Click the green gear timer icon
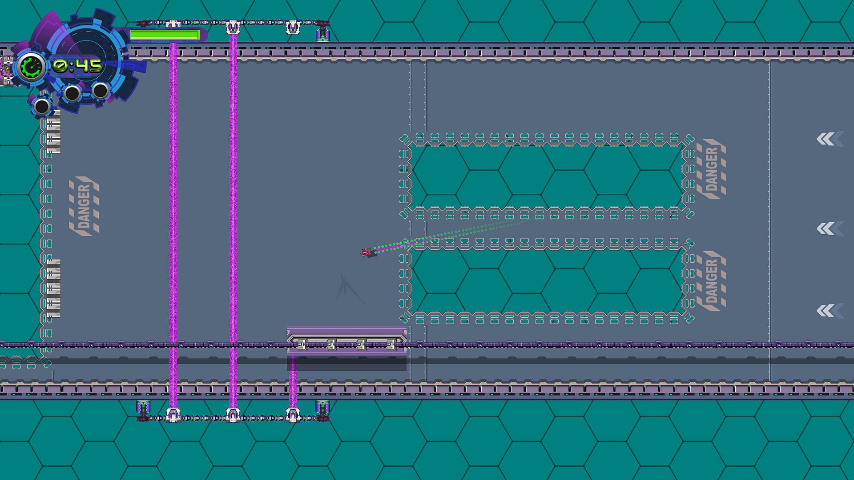 tap(32, 67)
